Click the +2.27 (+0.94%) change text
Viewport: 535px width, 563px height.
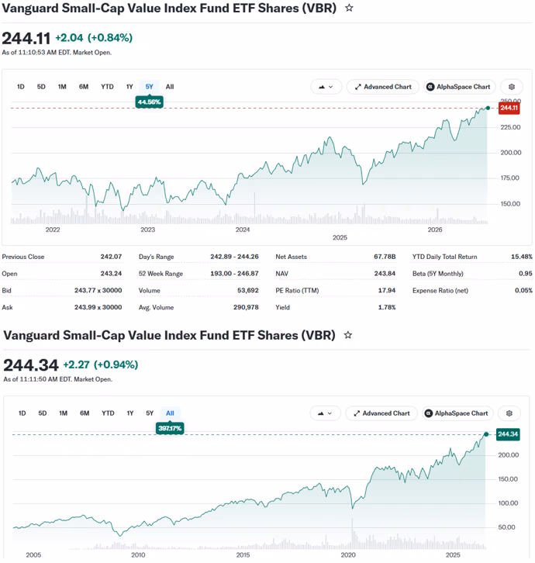coord(101,364)
